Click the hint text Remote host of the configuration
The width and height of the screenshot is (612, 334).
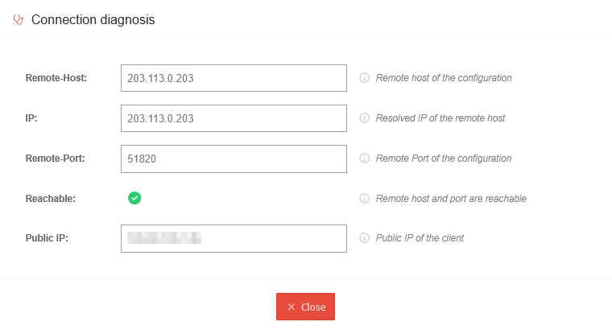pos(444,78)
